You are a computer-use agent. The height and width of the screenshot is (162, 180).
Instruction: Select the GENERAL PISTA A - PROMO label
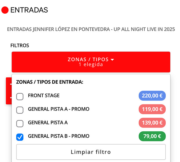tap(59, 109)
